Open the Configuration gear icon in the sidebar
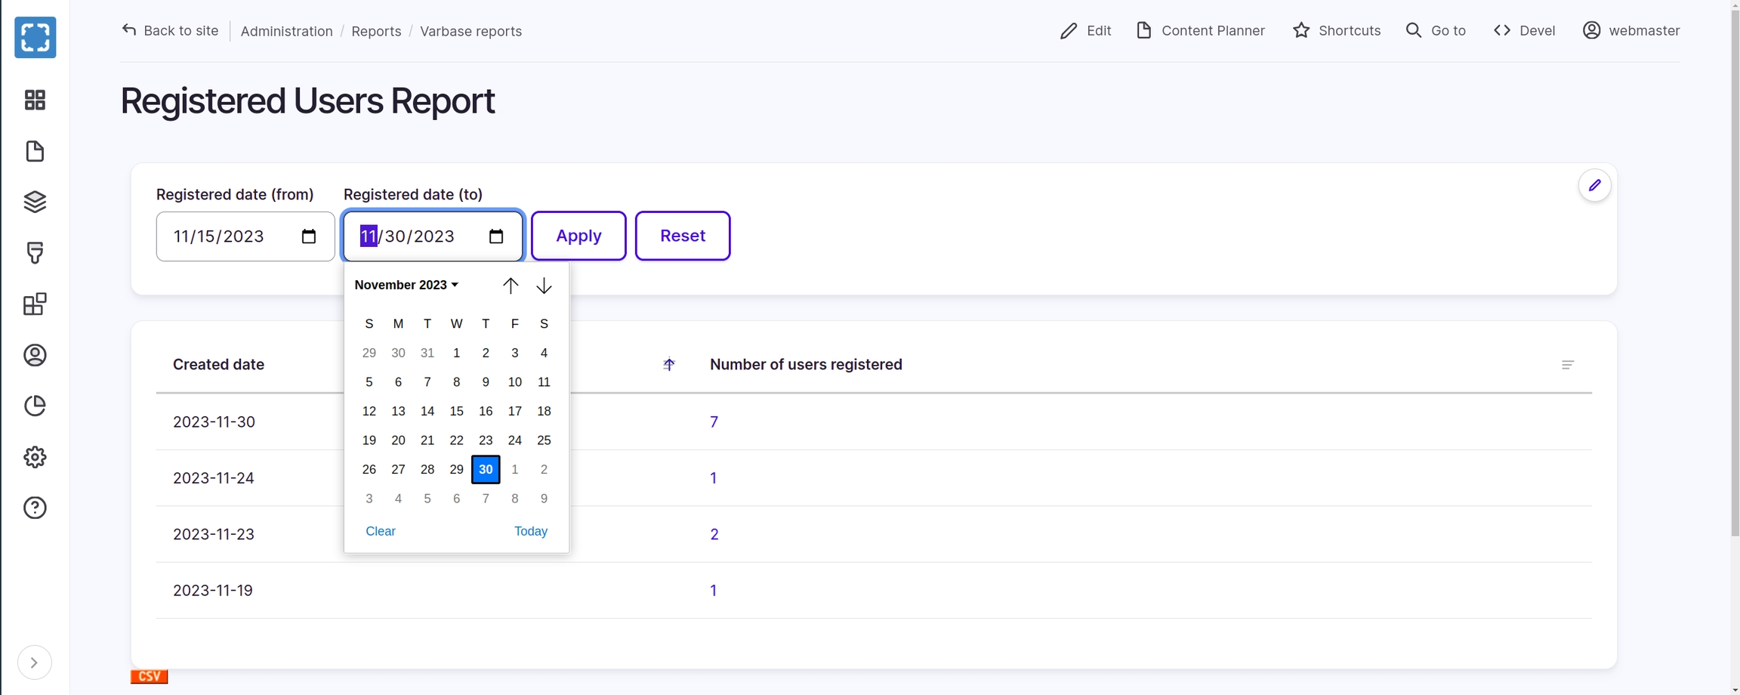The height and width of the screenshot is (695, 1740). [x=35, y=457]
